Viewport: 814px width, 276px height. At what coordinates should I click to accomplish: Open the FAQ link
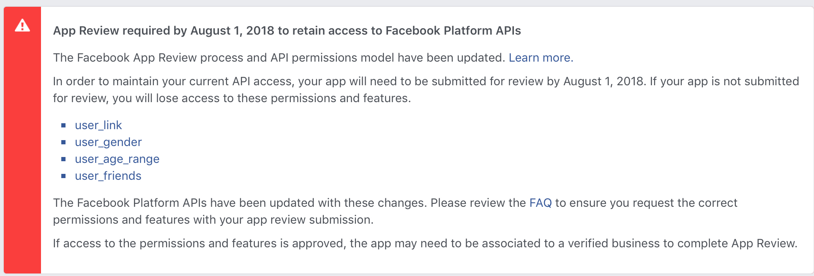click(x=541, y=203)
